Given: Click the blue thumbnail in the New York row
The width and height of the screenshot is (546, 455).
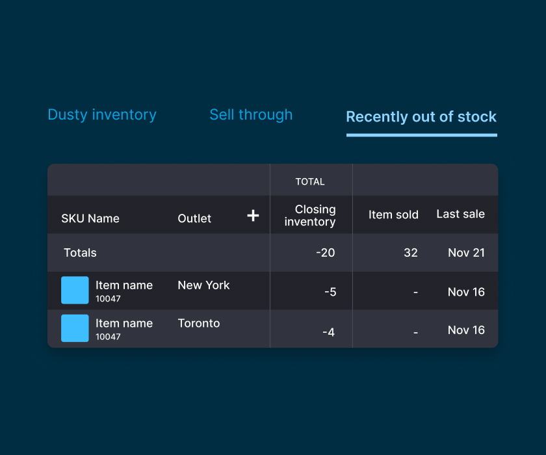Looking at the screenshot, I should click(75, 291).
